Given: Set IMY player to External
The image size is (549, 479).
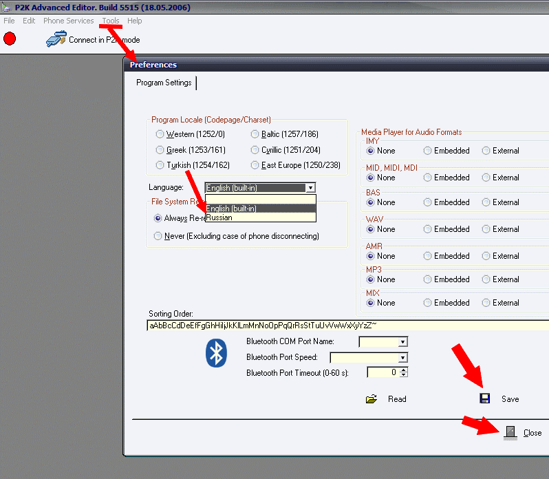Looking at the screenshot, I should (486, 151).
